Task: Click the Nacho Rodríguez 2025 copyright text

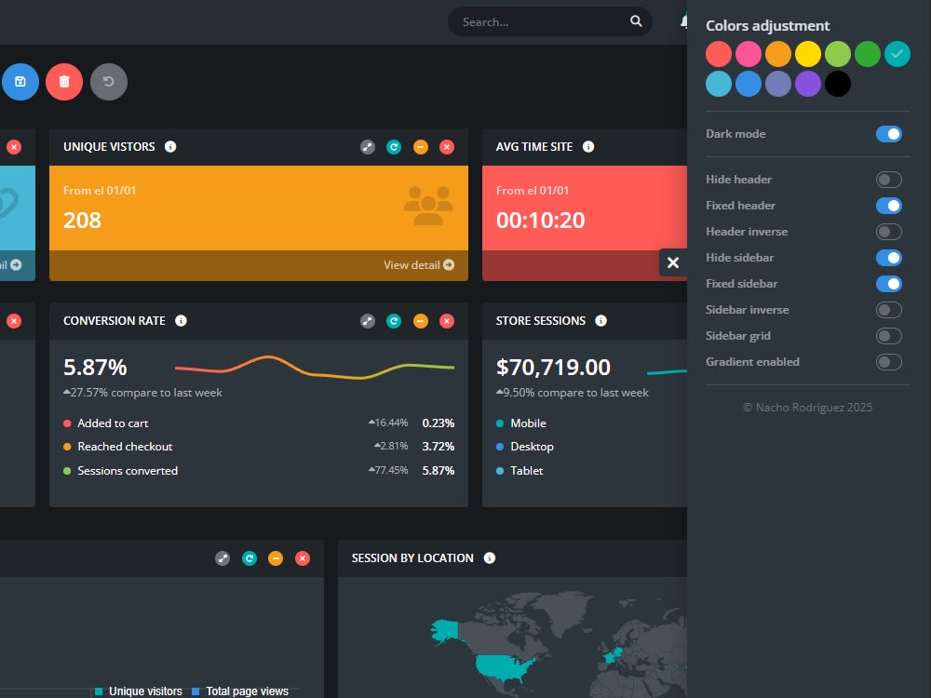Action: point(807,408)
